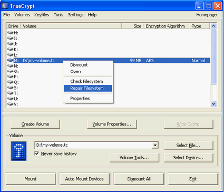Click the drive list scrollbar thumb
The width and height of the screenshot is (224, 192).
click(x=213, y=57)
